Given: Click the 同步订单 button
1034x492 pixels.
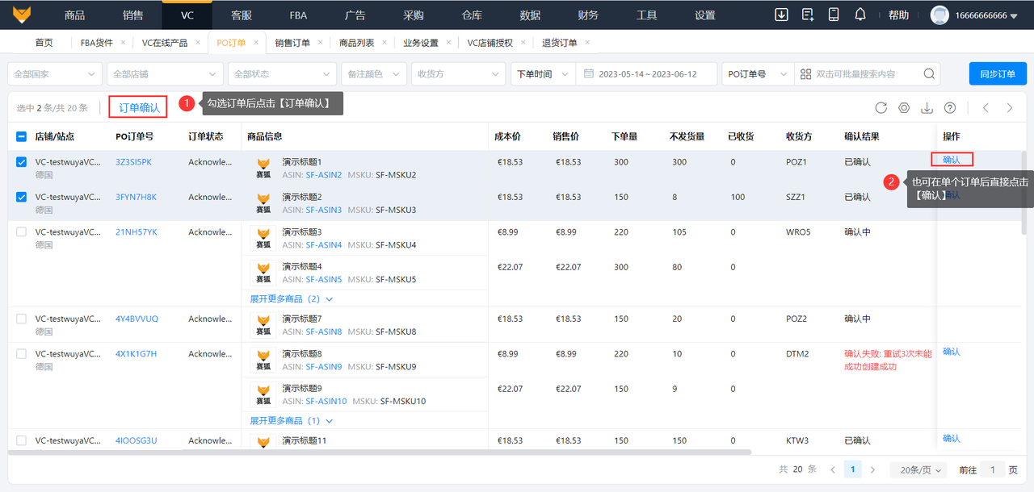Looking at the screenshot, I should pyautogui.click(x=998, y=73).
